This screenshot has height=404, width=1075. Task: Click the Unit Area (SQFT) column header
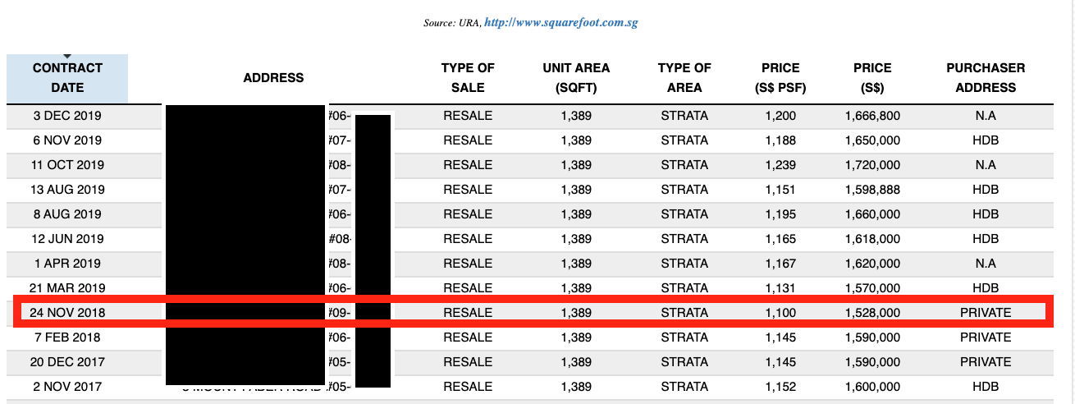(576, 78)
